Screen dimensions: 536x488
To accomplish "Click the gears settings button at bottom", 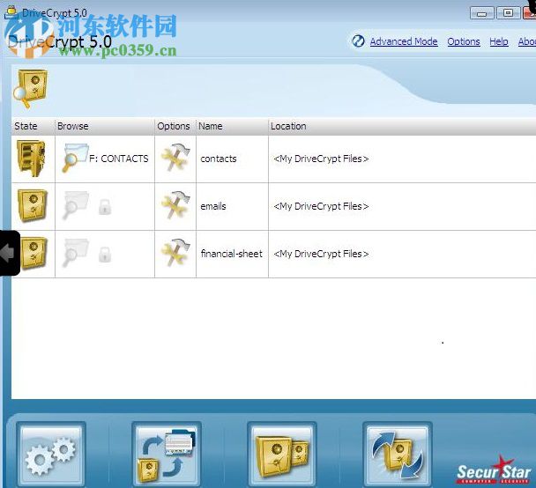I will (51, 455).
